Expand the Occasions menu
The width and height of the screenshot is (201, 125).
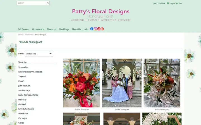tap(38, 29)
